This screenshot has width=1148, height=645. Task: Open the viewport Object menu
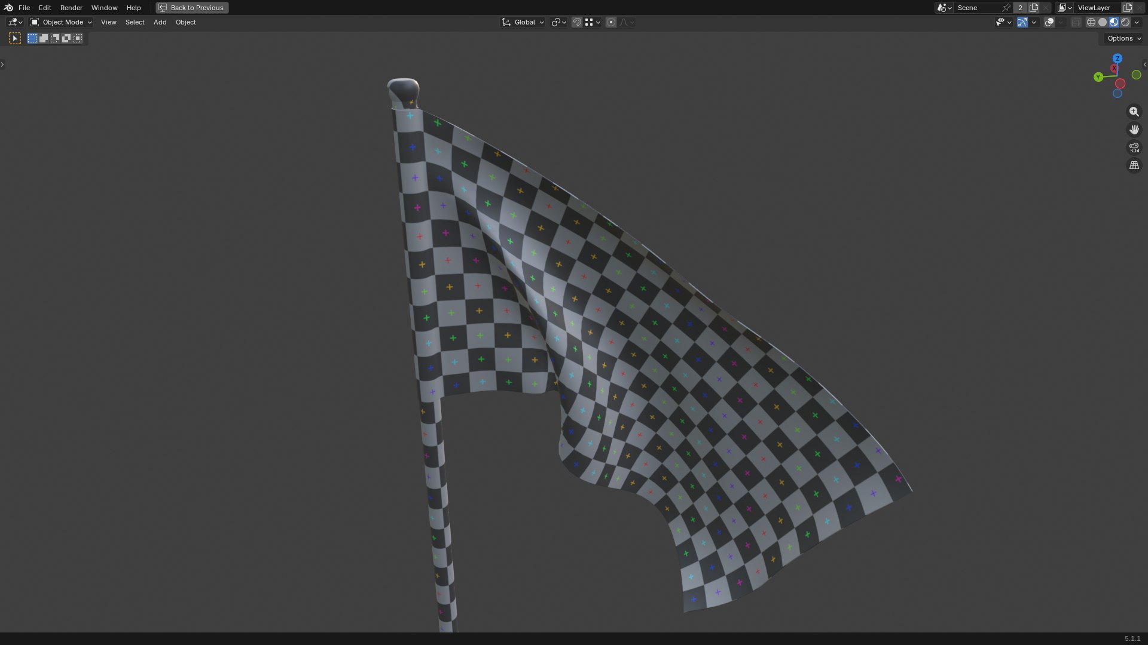tap(185, 22)
